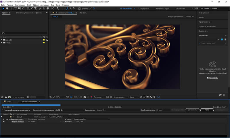Click the Project panel search field

coord(24,33)
